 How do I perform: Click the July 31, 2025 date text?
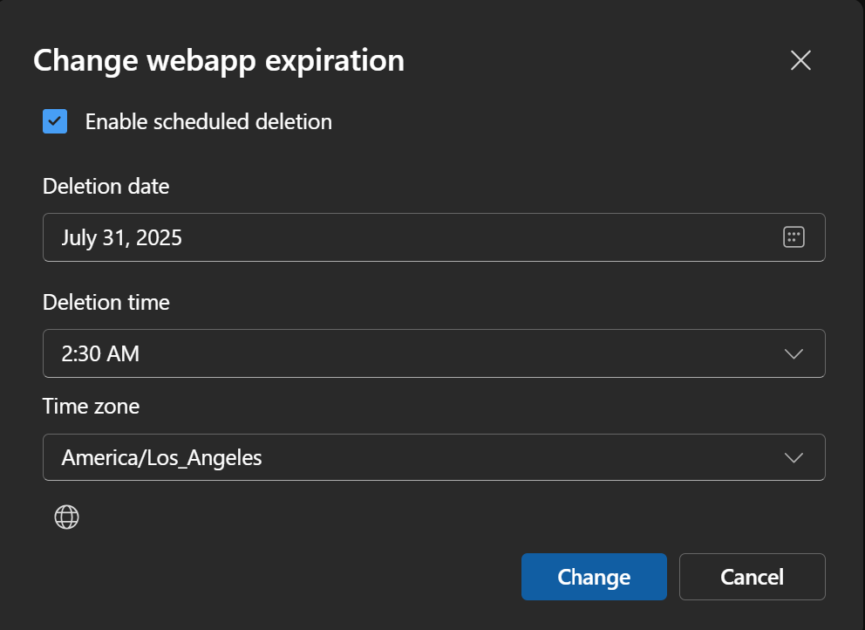pos(121,238)
